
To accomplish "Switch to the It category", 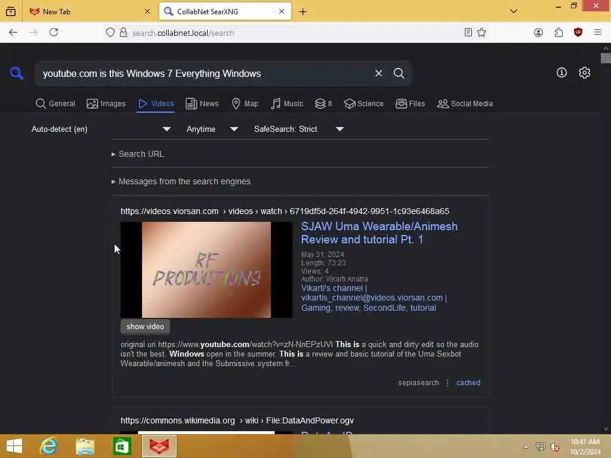I will pos(323,104).
